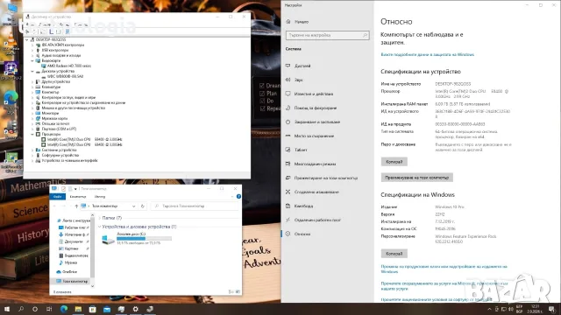Open Microsoft Edge from the taskbar
The height and width of the screenshot is (315, 561).
pyautogui.click(x=64, y=309)
